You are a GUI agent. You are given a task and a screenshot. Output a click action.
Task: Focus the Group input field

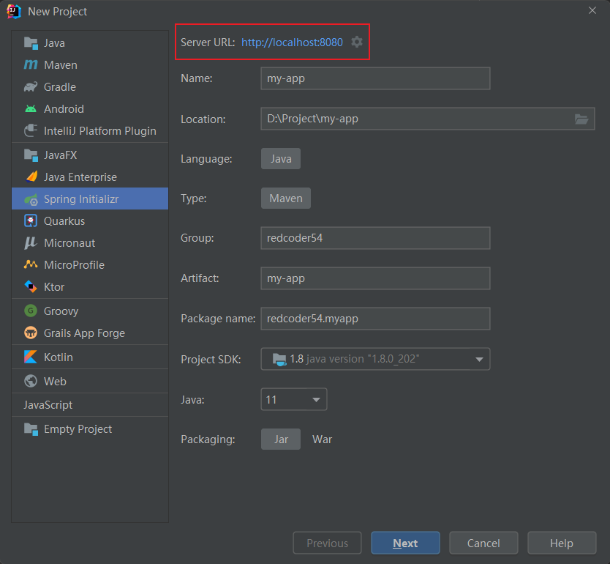tap(375, 238)
